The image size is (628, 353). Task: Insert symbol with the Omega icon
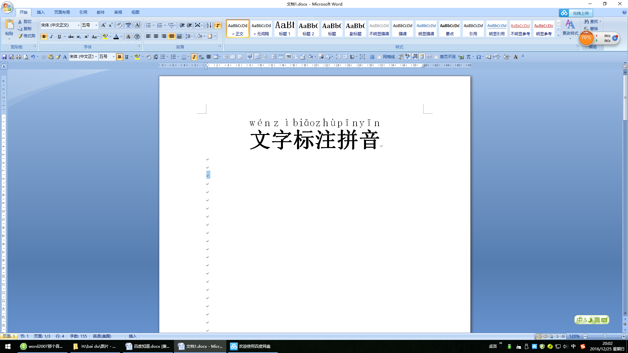pyautogui.click(x=479, y=57)
